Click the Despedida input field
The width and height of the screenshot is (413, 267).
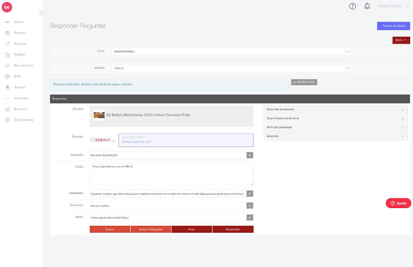pos(168,194)
